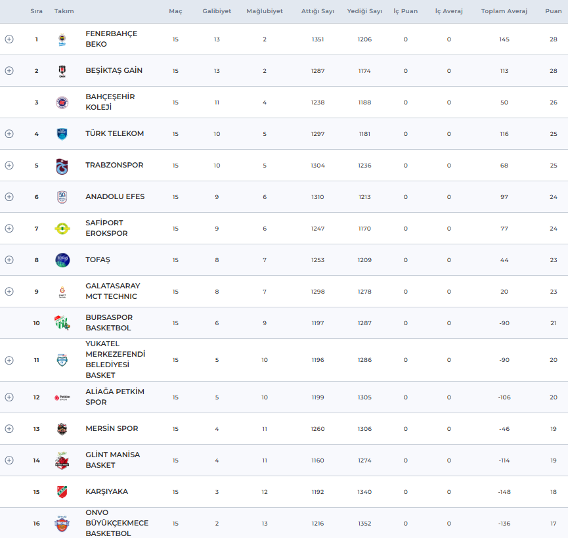Click the Bahçeşehir Koleji team logo

click(x=62, y=102)
